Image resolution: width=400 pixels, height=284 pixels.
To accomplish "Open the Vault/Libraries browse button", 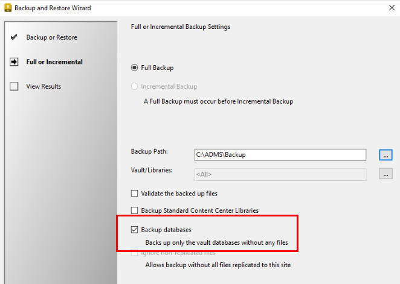I will pyautogui.click(x=385, y=174).
